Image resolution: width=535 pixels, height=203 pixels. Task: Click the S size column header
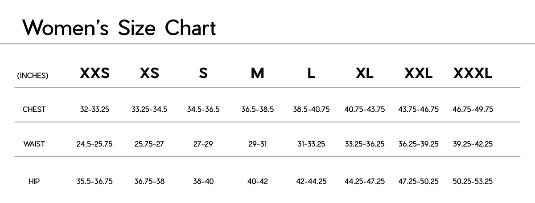coord(203,73)
